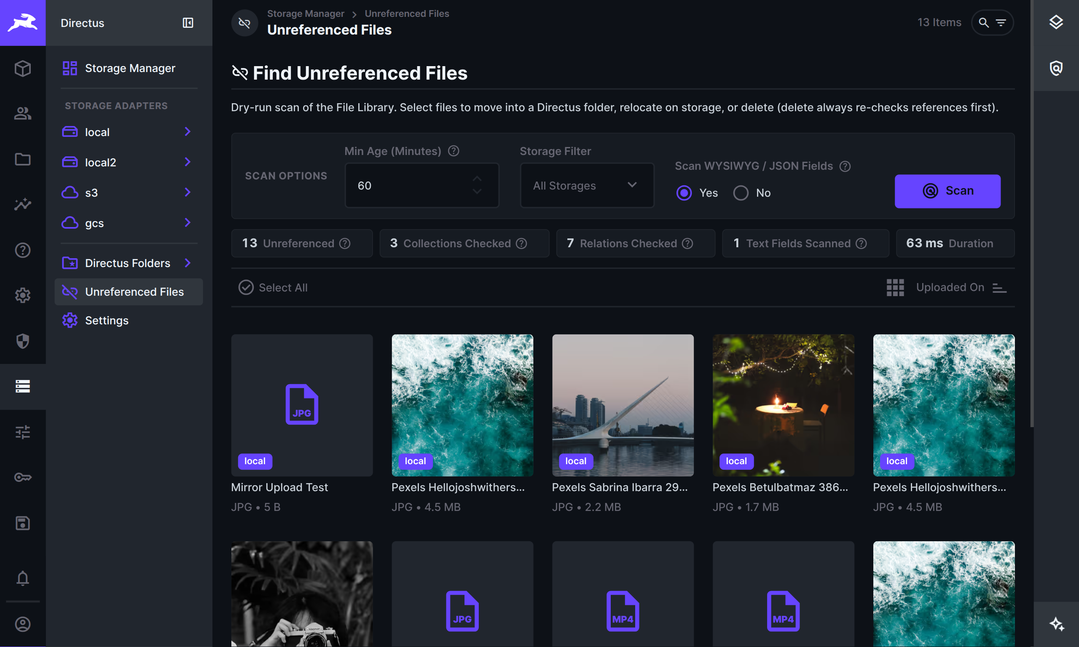Image resolution: width=1079 pixels, height=647 pixels.
Task: Click the Min Age (Minutes) input field
Action: [x=422, y=186]
